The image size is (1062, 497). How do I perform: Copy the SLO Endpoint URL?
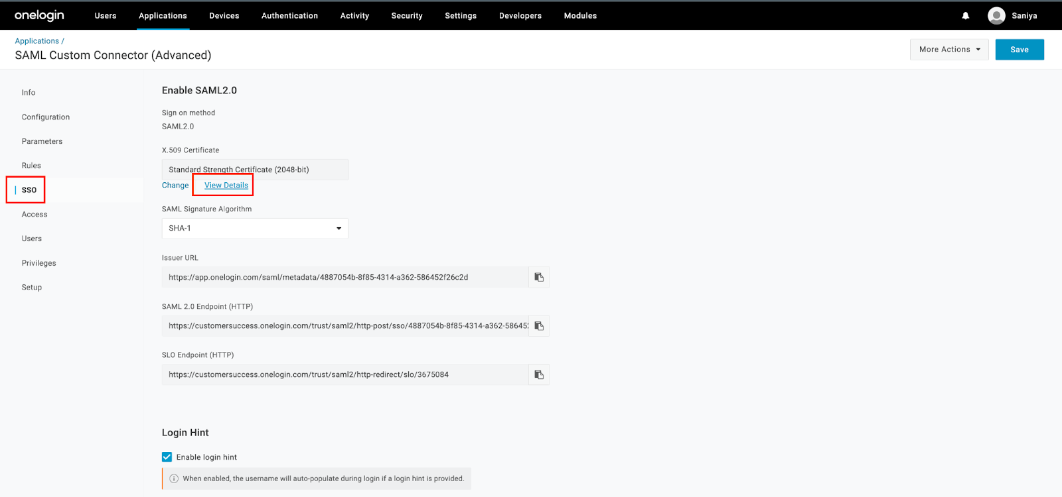(539, 374)
